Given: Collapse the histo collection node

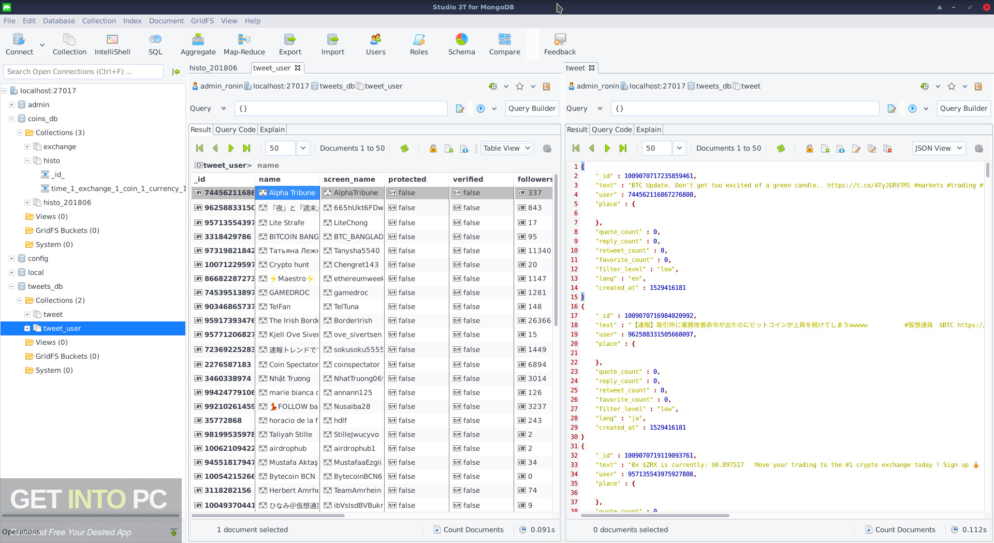Looking at the screenshot, I should coord(27,160).
